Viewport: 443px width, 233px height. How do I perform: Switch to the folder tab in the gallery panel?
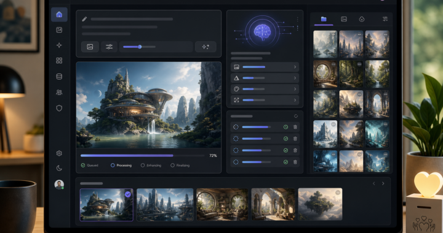(324, 19)
